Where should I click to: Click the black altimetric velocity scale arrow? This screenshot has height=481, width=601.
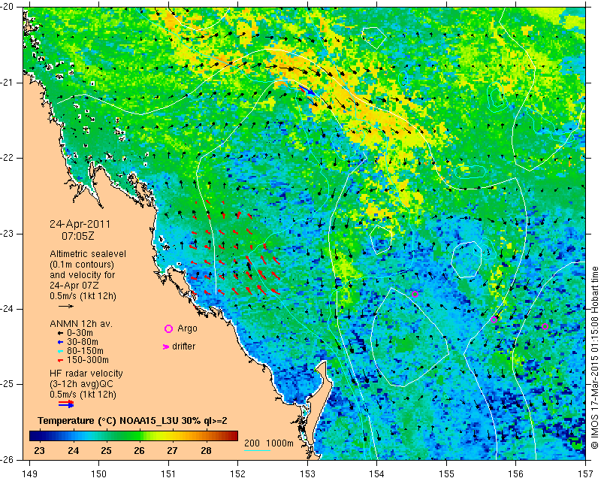(x=66, y=306)
